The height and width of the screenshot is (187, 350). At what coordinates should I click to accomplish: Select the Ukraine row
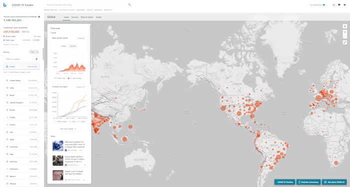[21, 184]
